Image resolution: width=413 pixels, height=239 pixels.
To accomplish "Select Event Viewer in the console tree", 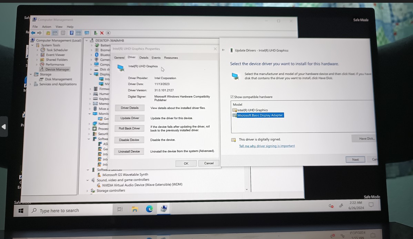I will (55, 55).
